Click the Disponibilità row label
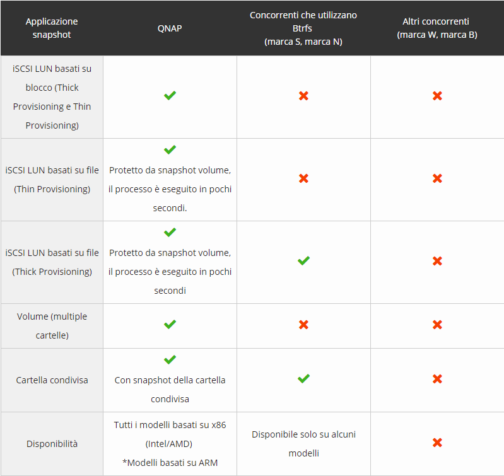Screen dimensions: 504x476 pos(52,444)
